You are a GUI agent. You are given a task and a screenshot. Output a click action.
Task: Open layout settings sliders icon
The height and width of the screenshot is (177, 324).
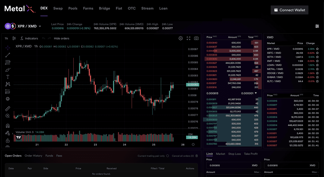317,26
